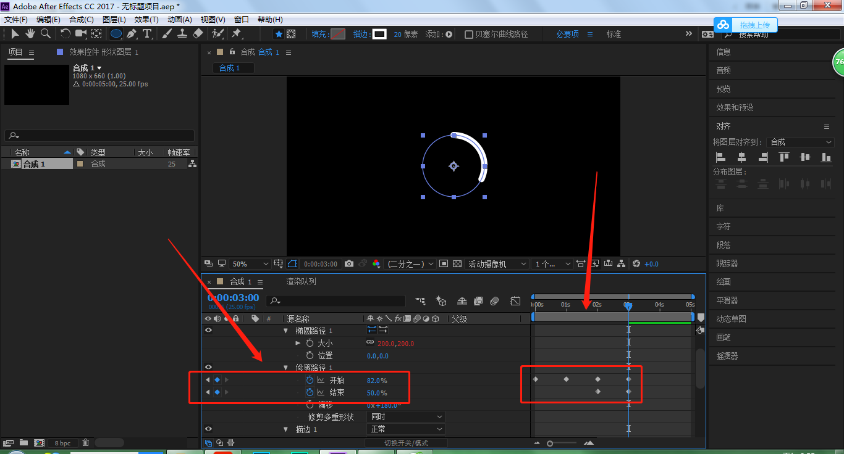844x454 pixels.
Task: Open the view layout 1个... dropdown
Action: pyautogui.click(x=552, y=264)
